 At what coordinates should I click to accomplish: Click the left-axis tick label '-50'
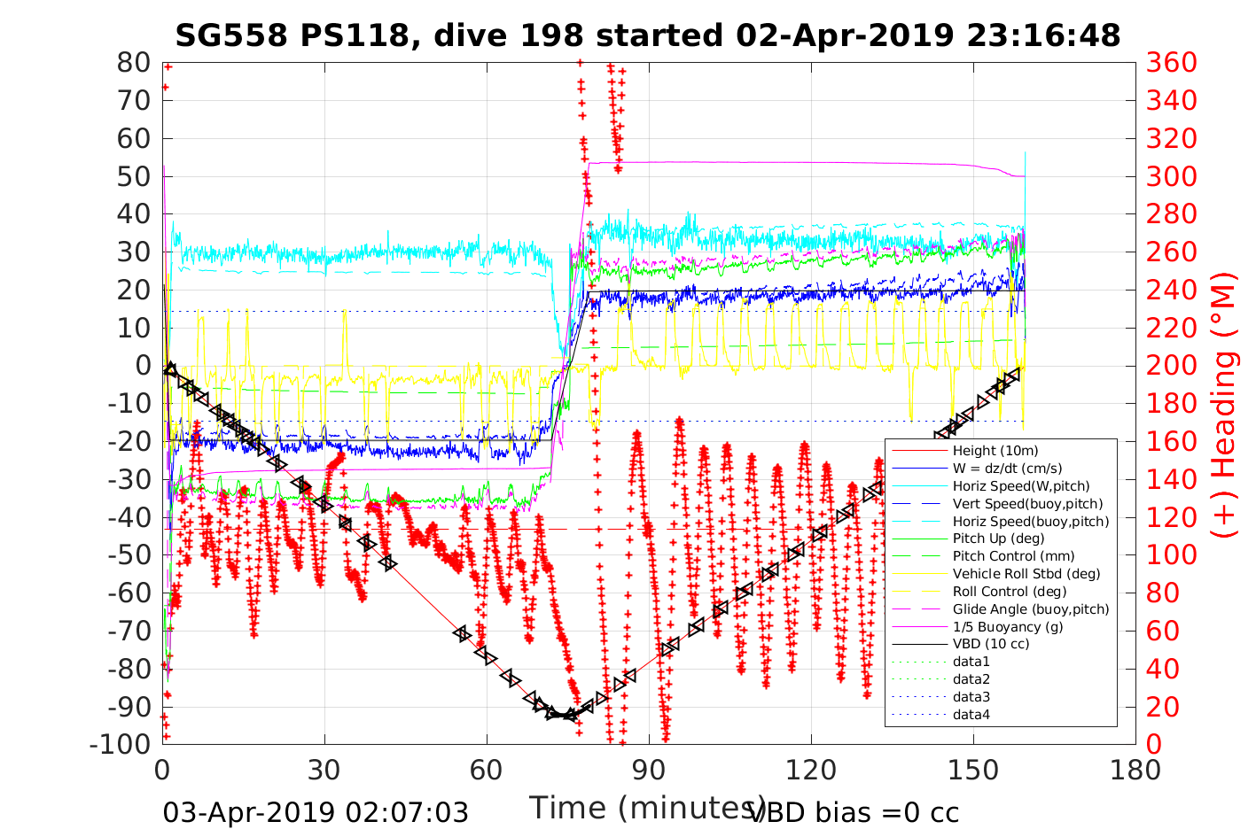tap(129, 555)
